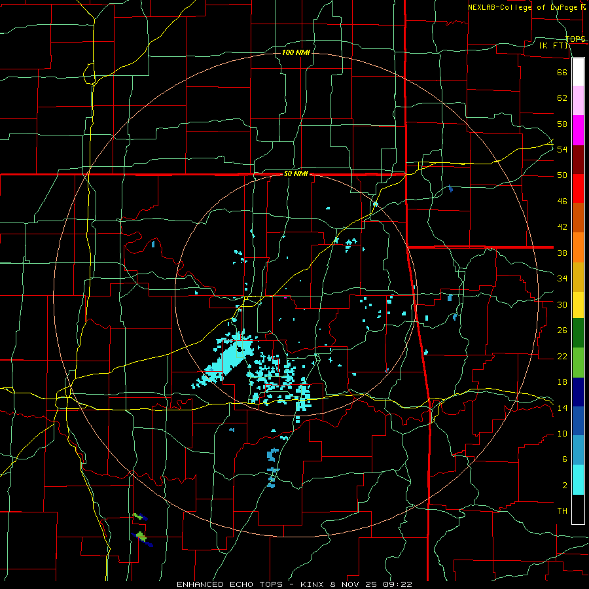Click the light pink legend swatch
The width and height of the screenshot is (589, 589).
tap(578, 101)
